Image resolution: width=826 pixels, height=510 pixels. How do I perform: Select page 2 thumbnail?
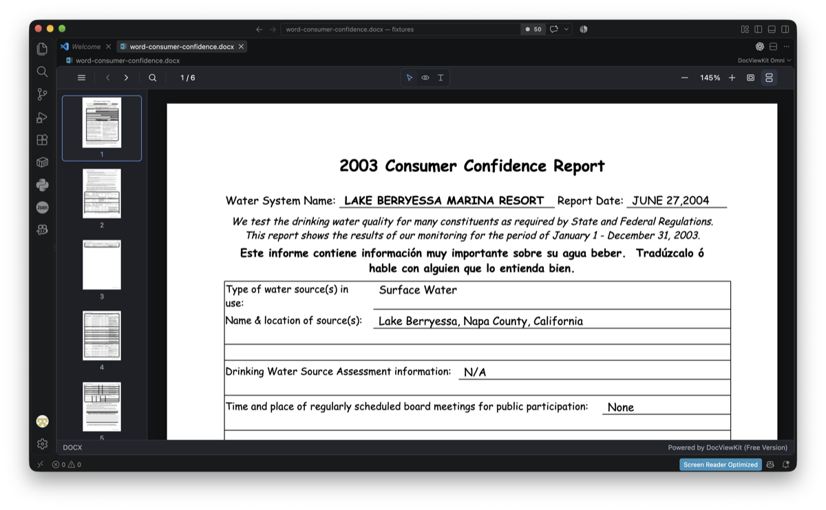pos(102,193)
